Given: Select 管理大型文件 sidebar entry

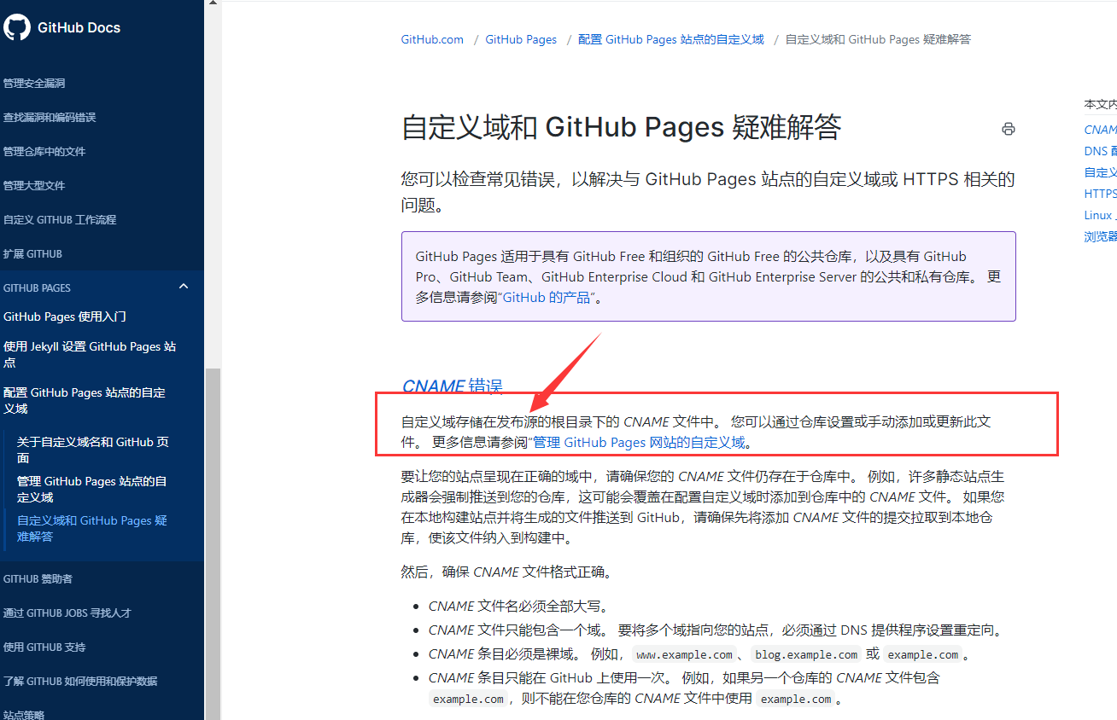Looking at the screenshot, I should pos(34,186).
